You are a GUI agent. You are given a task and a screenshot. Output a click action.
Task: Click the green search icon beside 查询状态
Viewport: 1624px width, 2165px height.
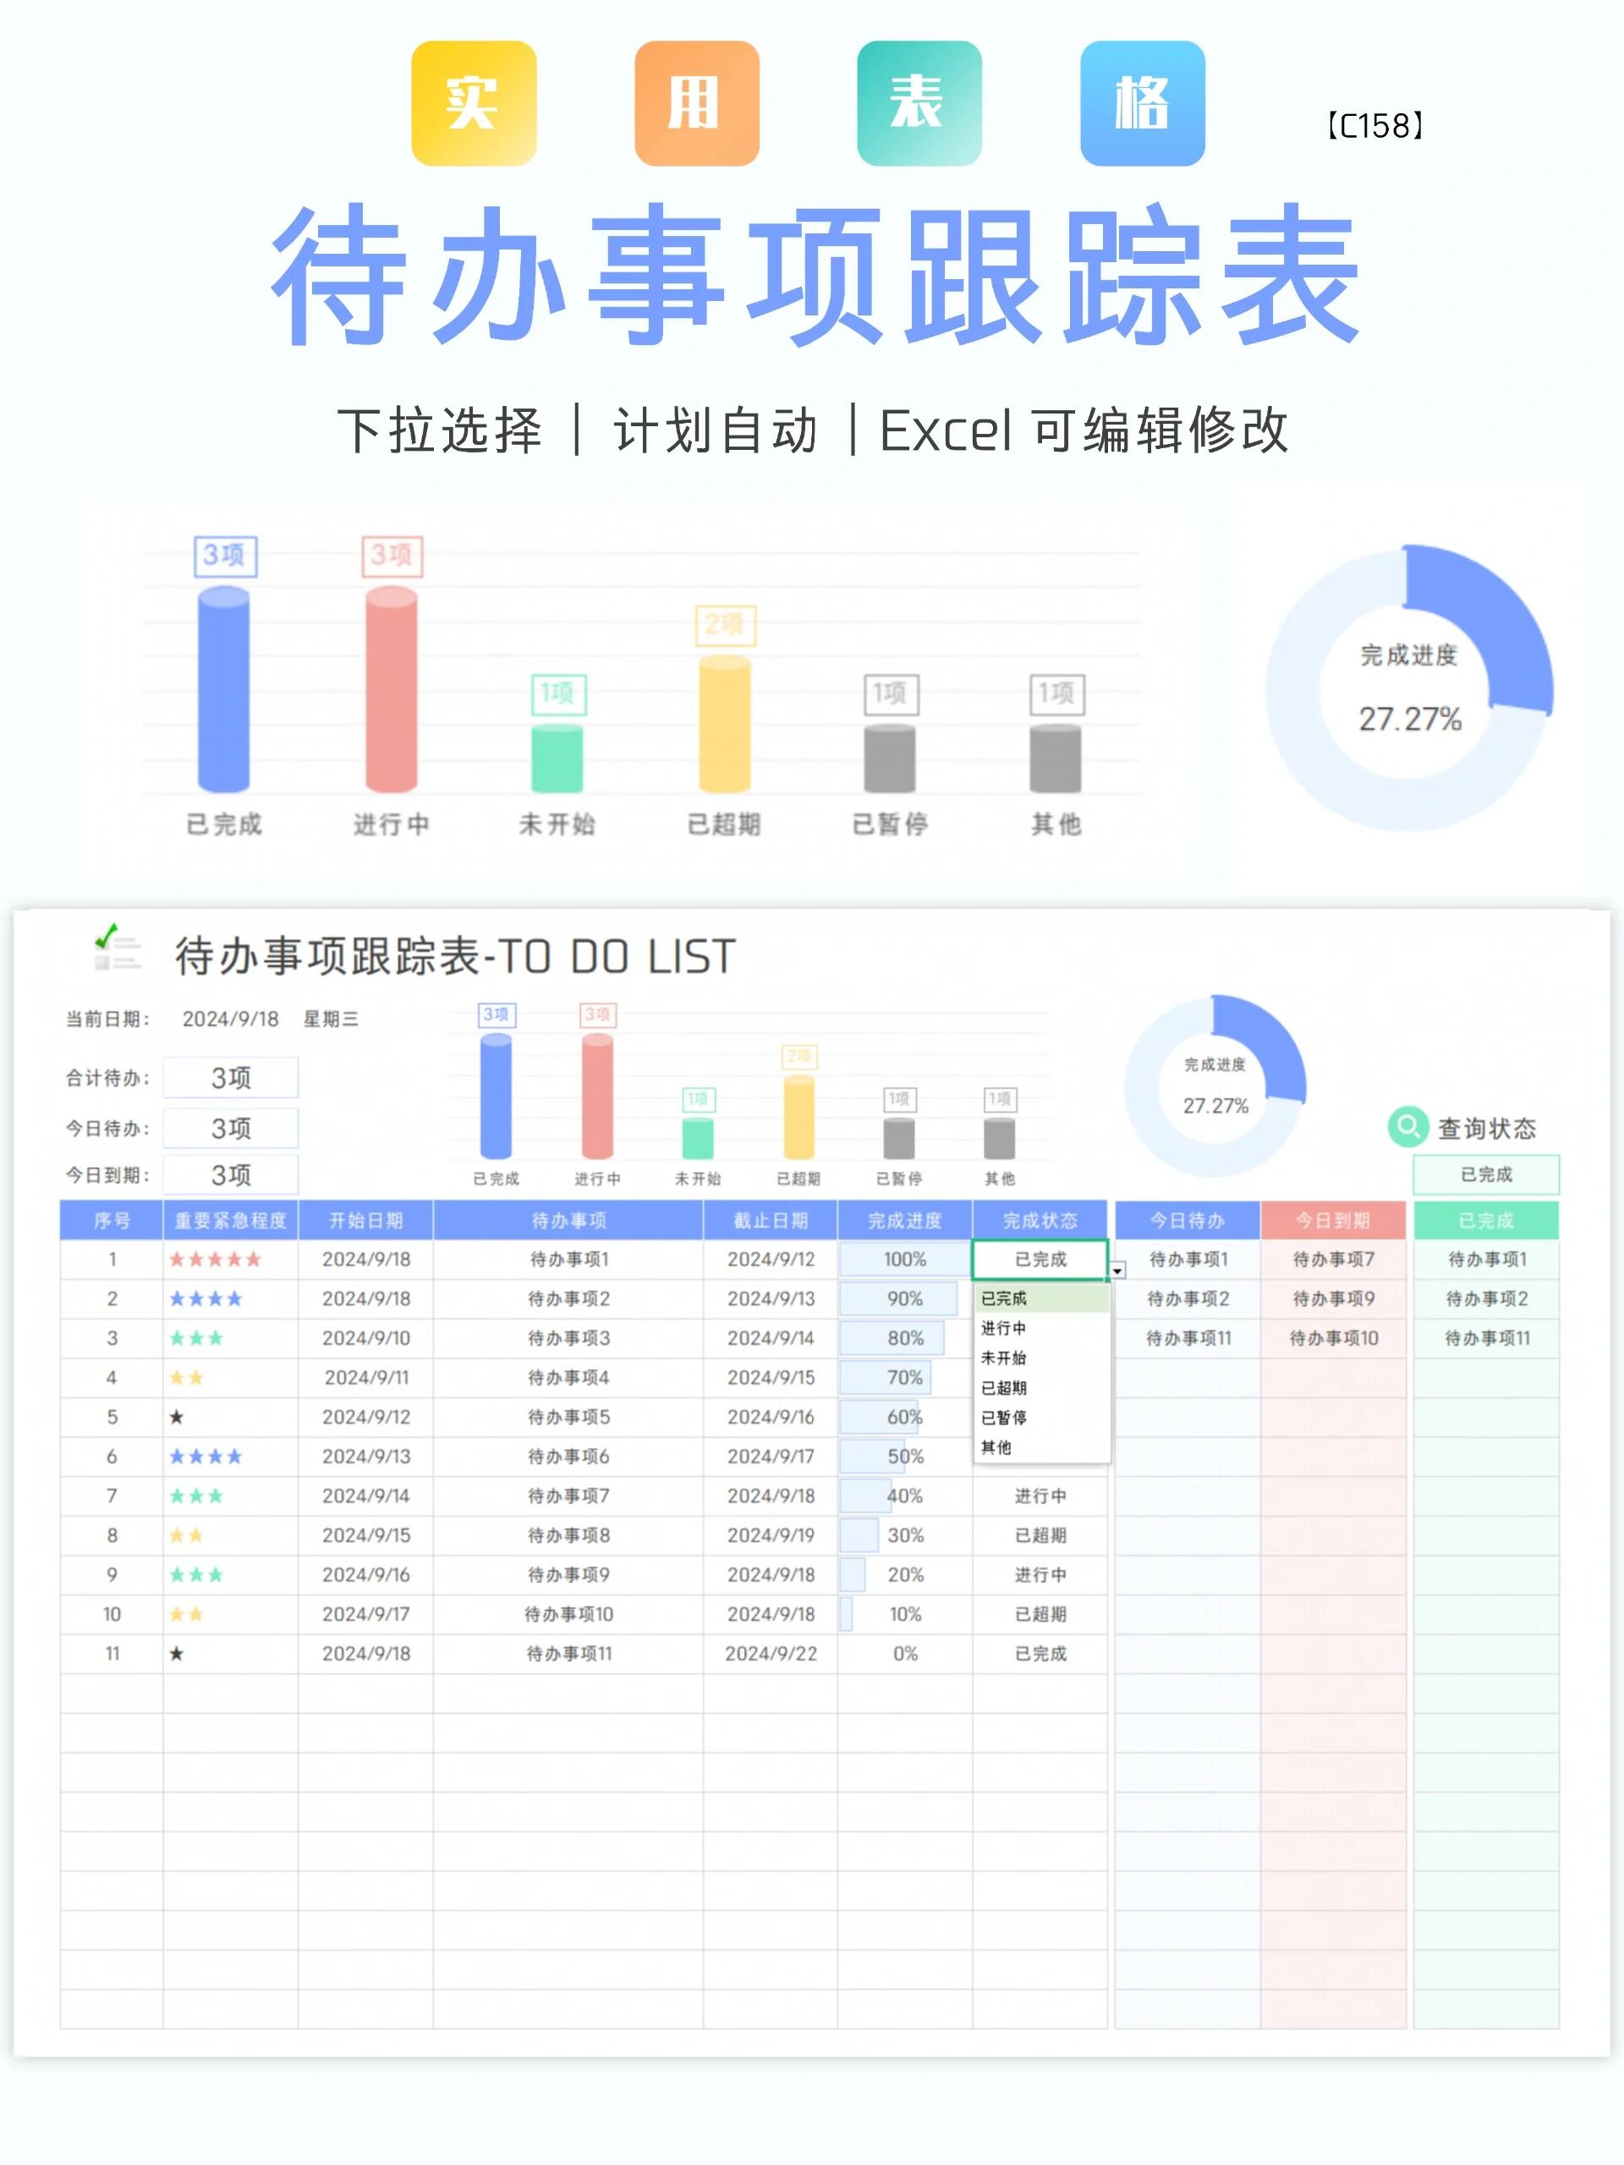coord(1407,1126)
